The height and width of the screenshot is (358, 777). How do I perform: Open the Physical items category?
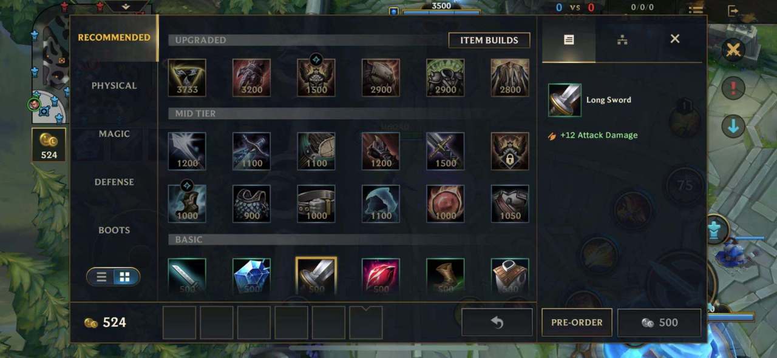pos(114,85)
